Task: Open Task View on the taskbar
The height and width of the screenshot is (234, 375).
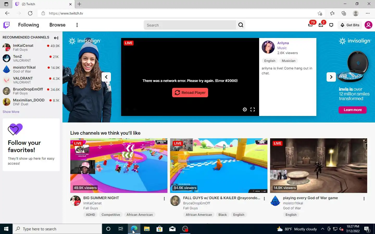Action: (x=121, y=229)
